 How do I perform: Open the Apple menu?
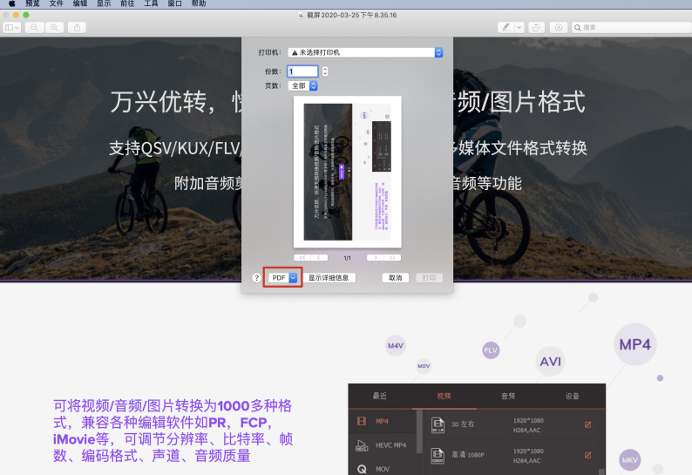(11, 3)
